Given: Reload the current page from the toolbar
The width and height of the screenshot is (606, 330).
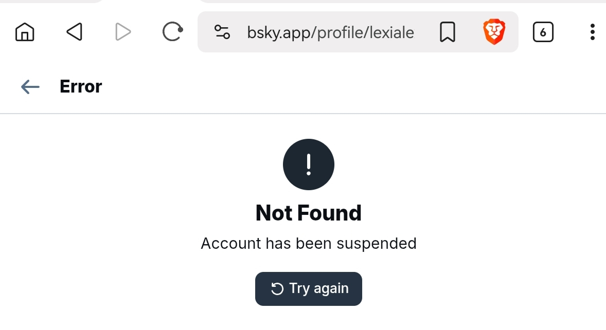Looking at the screenshot, I should click(172, 32).
